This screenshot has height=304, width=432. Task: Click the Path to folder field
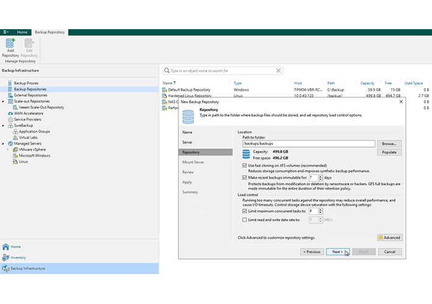308,143
